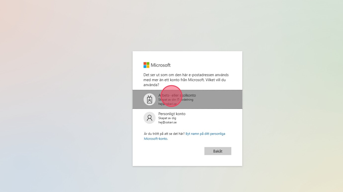Click hej@oskari.se under Arbets- eller skolkonto
Screen dimensions: 343x192
[x=168, y=104]
